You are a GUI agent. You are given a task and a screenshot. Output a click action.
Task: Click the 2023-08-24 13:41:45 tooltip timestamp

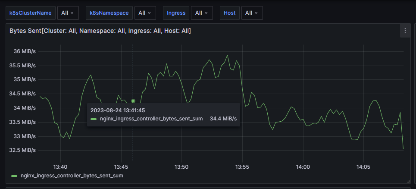pyautogui.click(x=117, y=110)
